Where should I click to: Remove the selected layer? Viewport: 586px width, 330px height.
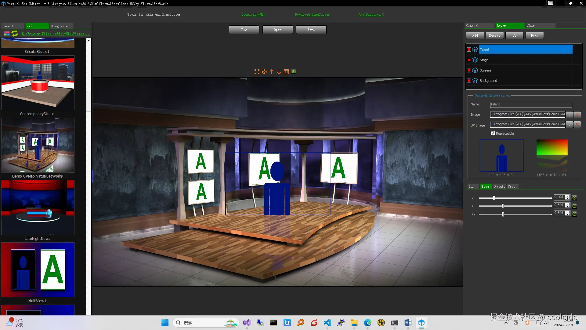(495, 35)
